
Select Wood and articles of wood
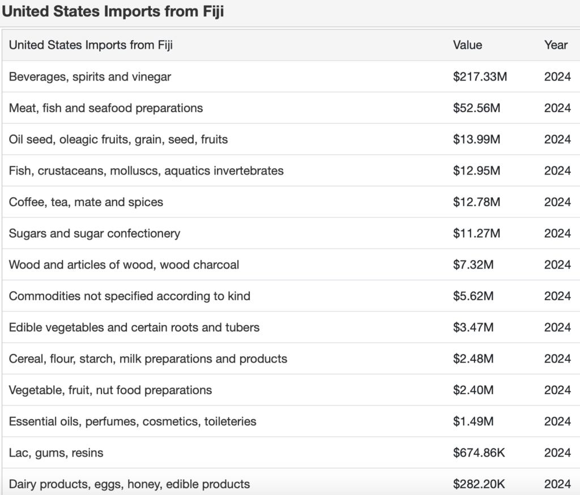[x=123, y=264]
